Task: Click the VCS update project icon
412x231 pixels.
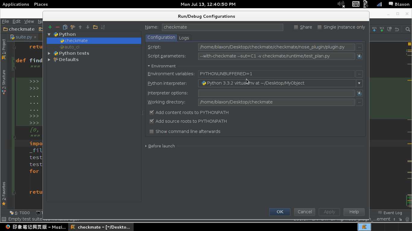Action: (374, 29)
